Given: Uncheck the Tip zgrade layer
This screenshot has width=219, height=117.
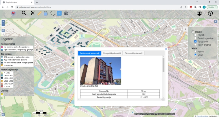Looking at the screenshot, I should click(x=196, y=42).
